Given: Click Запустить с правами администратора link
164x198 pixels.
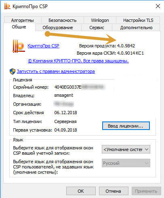Looking at the screenshot, I should [x=56, y=71].
